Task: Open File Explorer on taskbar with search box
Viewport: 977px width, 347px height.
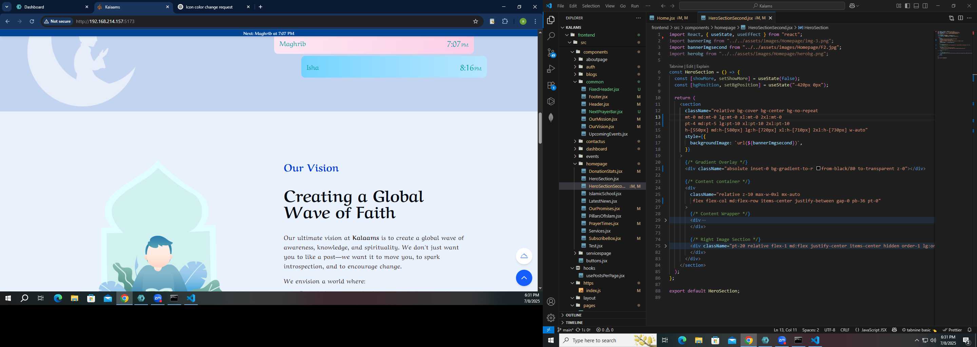Action: [698, 340]
